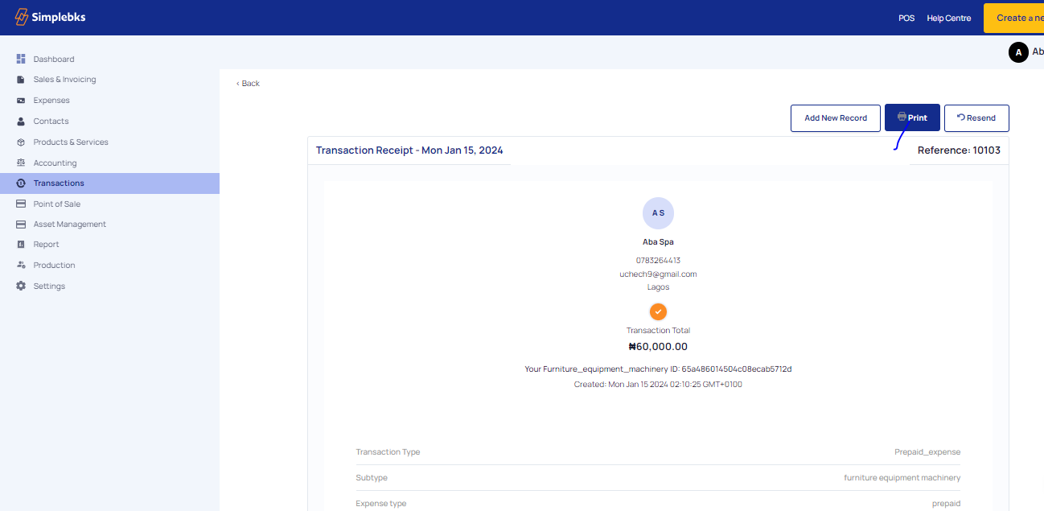Click the Sales & Invoicing document icon
The image size is (1044, 511).
(x=21, y=80)
